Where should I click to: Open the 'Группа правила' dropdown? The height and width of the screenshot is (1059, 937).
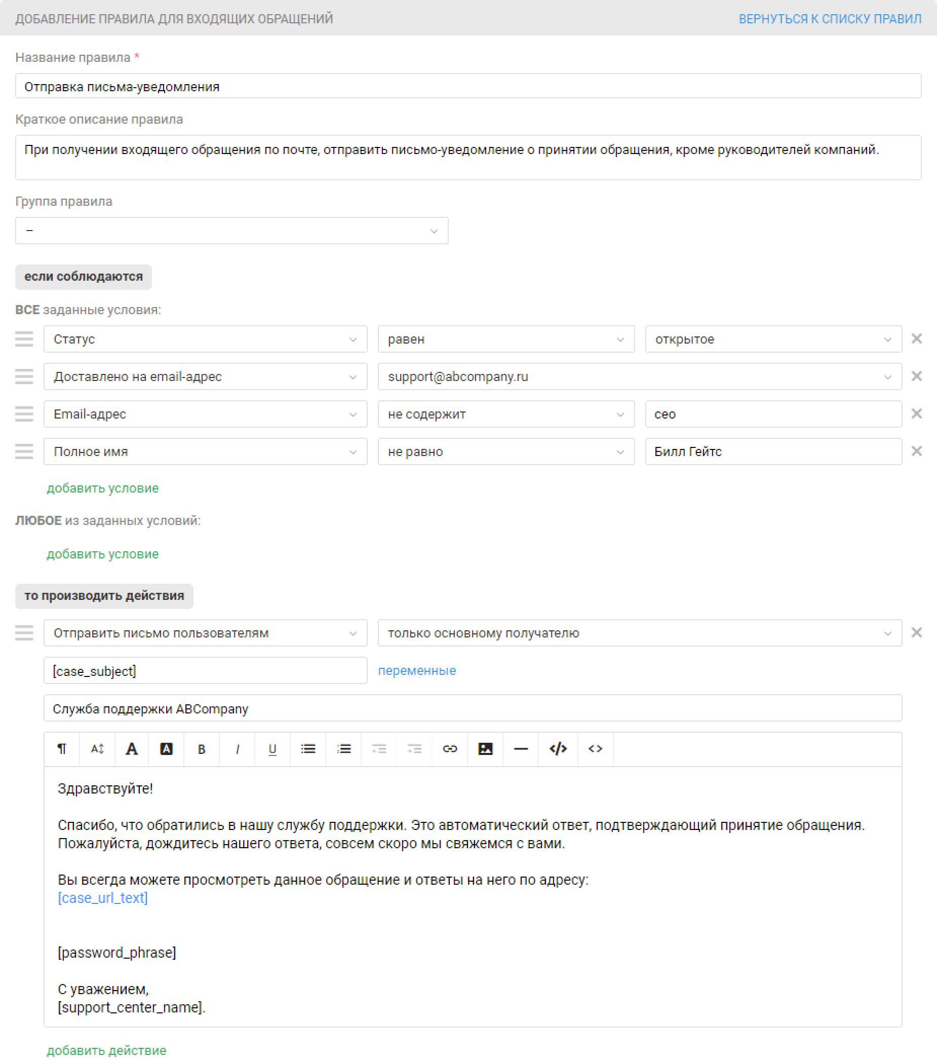click(231, 231)
